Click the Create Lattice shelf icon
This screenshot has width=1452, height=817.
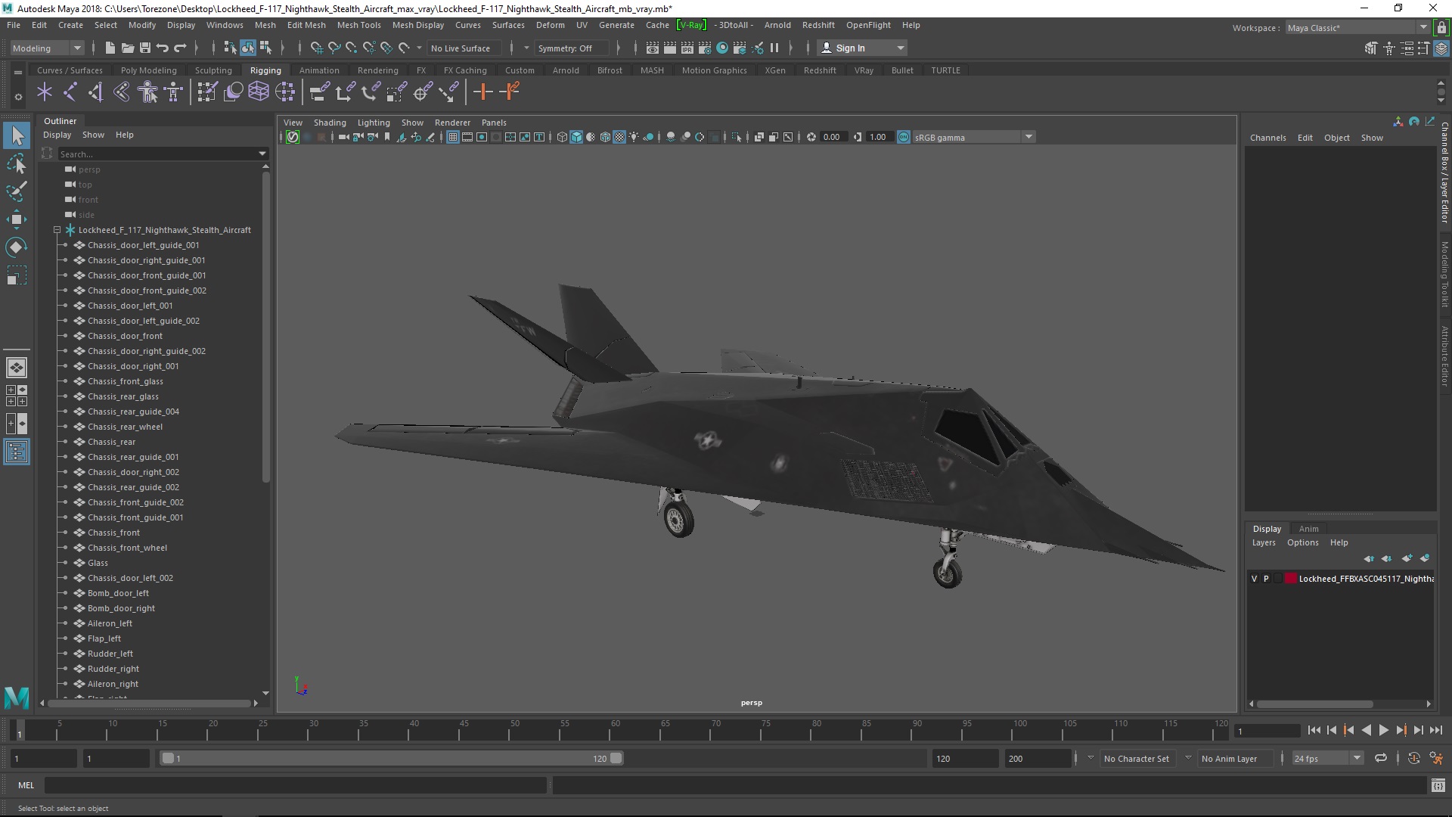tap(259, 92)
